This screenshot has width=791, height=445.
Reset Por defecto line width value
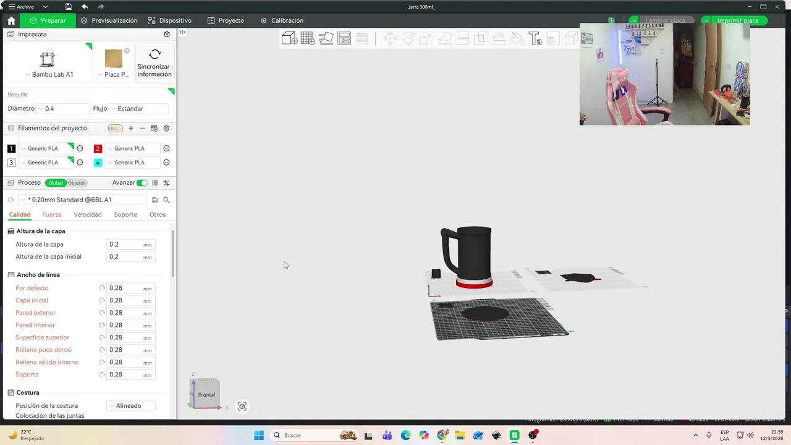(102, 288)
